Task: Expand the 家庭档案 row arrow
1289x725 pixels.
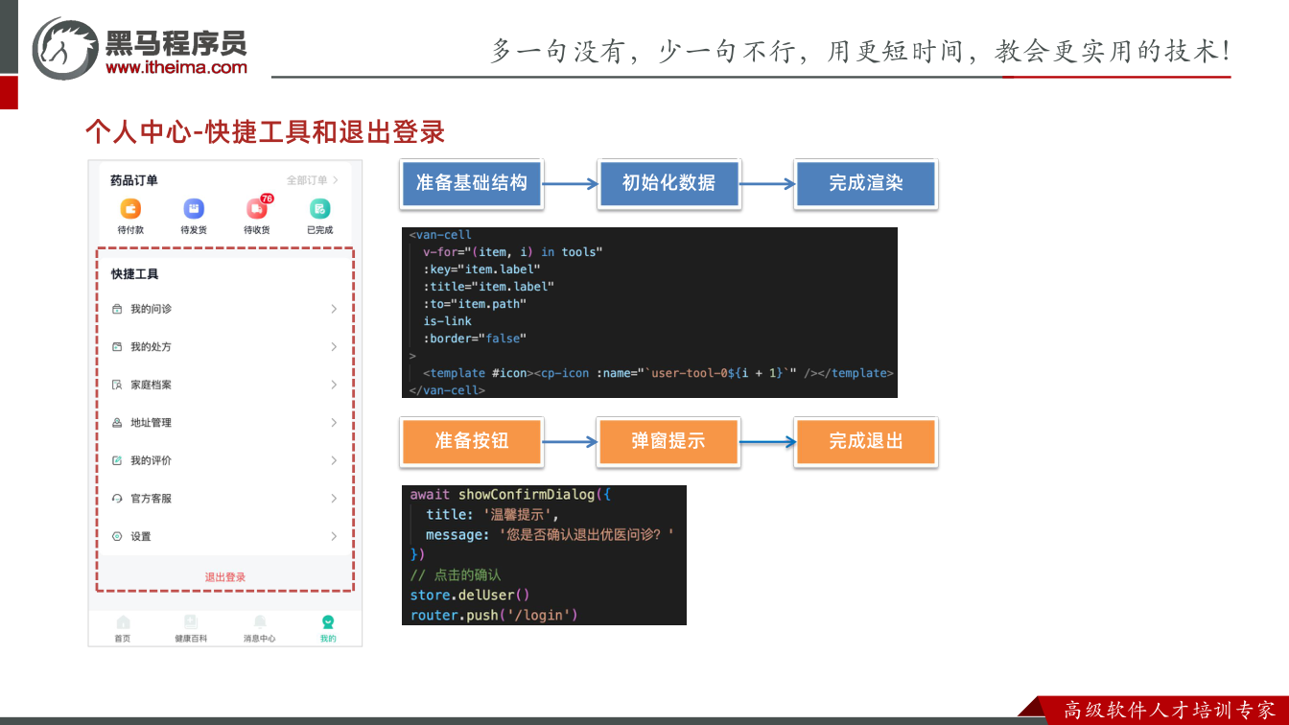Action: (334, 385)
